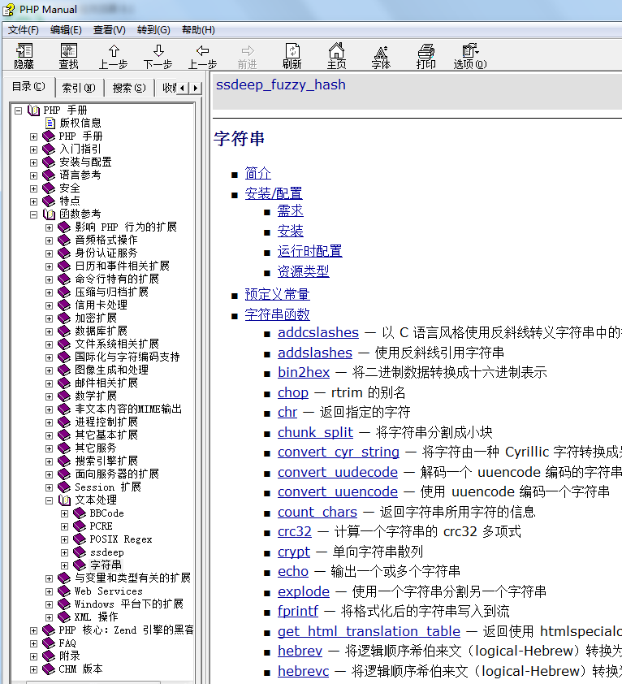
Task: Click the book icon beside 语言参考
Action: (49, 175)
